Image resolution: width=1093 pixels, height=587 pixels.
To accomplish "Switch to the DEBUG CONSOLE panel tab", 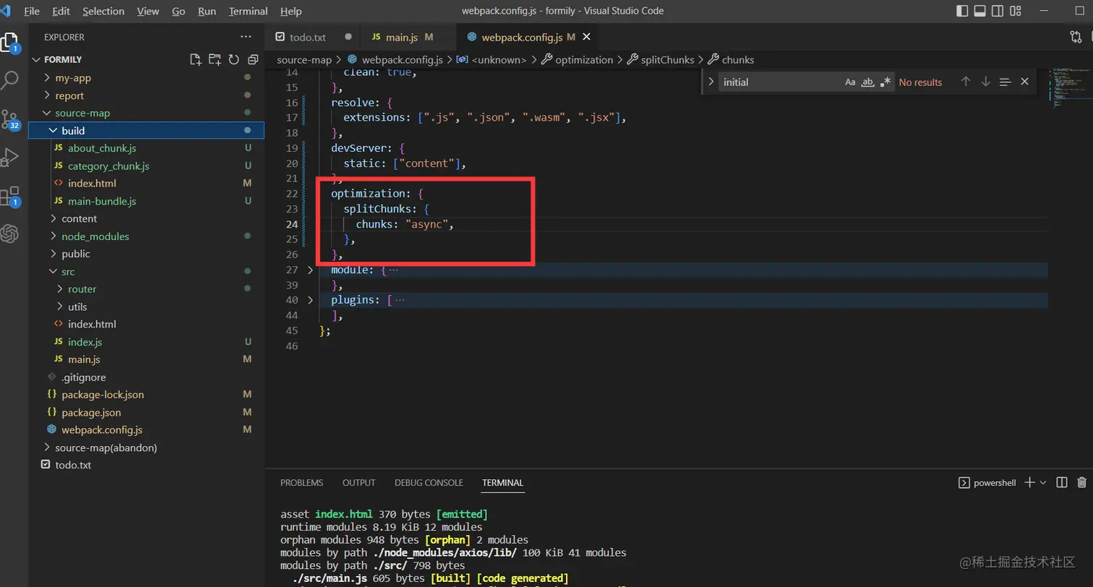I will (x=429, y=483).
